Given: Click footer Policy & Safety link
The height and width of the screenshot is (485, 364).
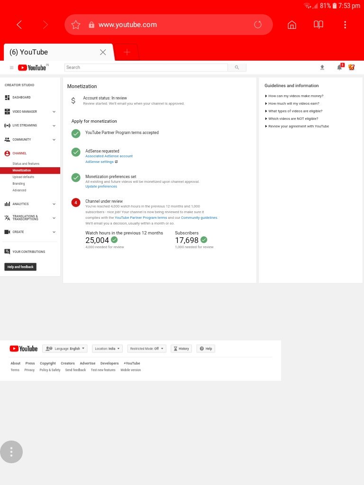Looking at the screenshot, I should tap(50, 370).
